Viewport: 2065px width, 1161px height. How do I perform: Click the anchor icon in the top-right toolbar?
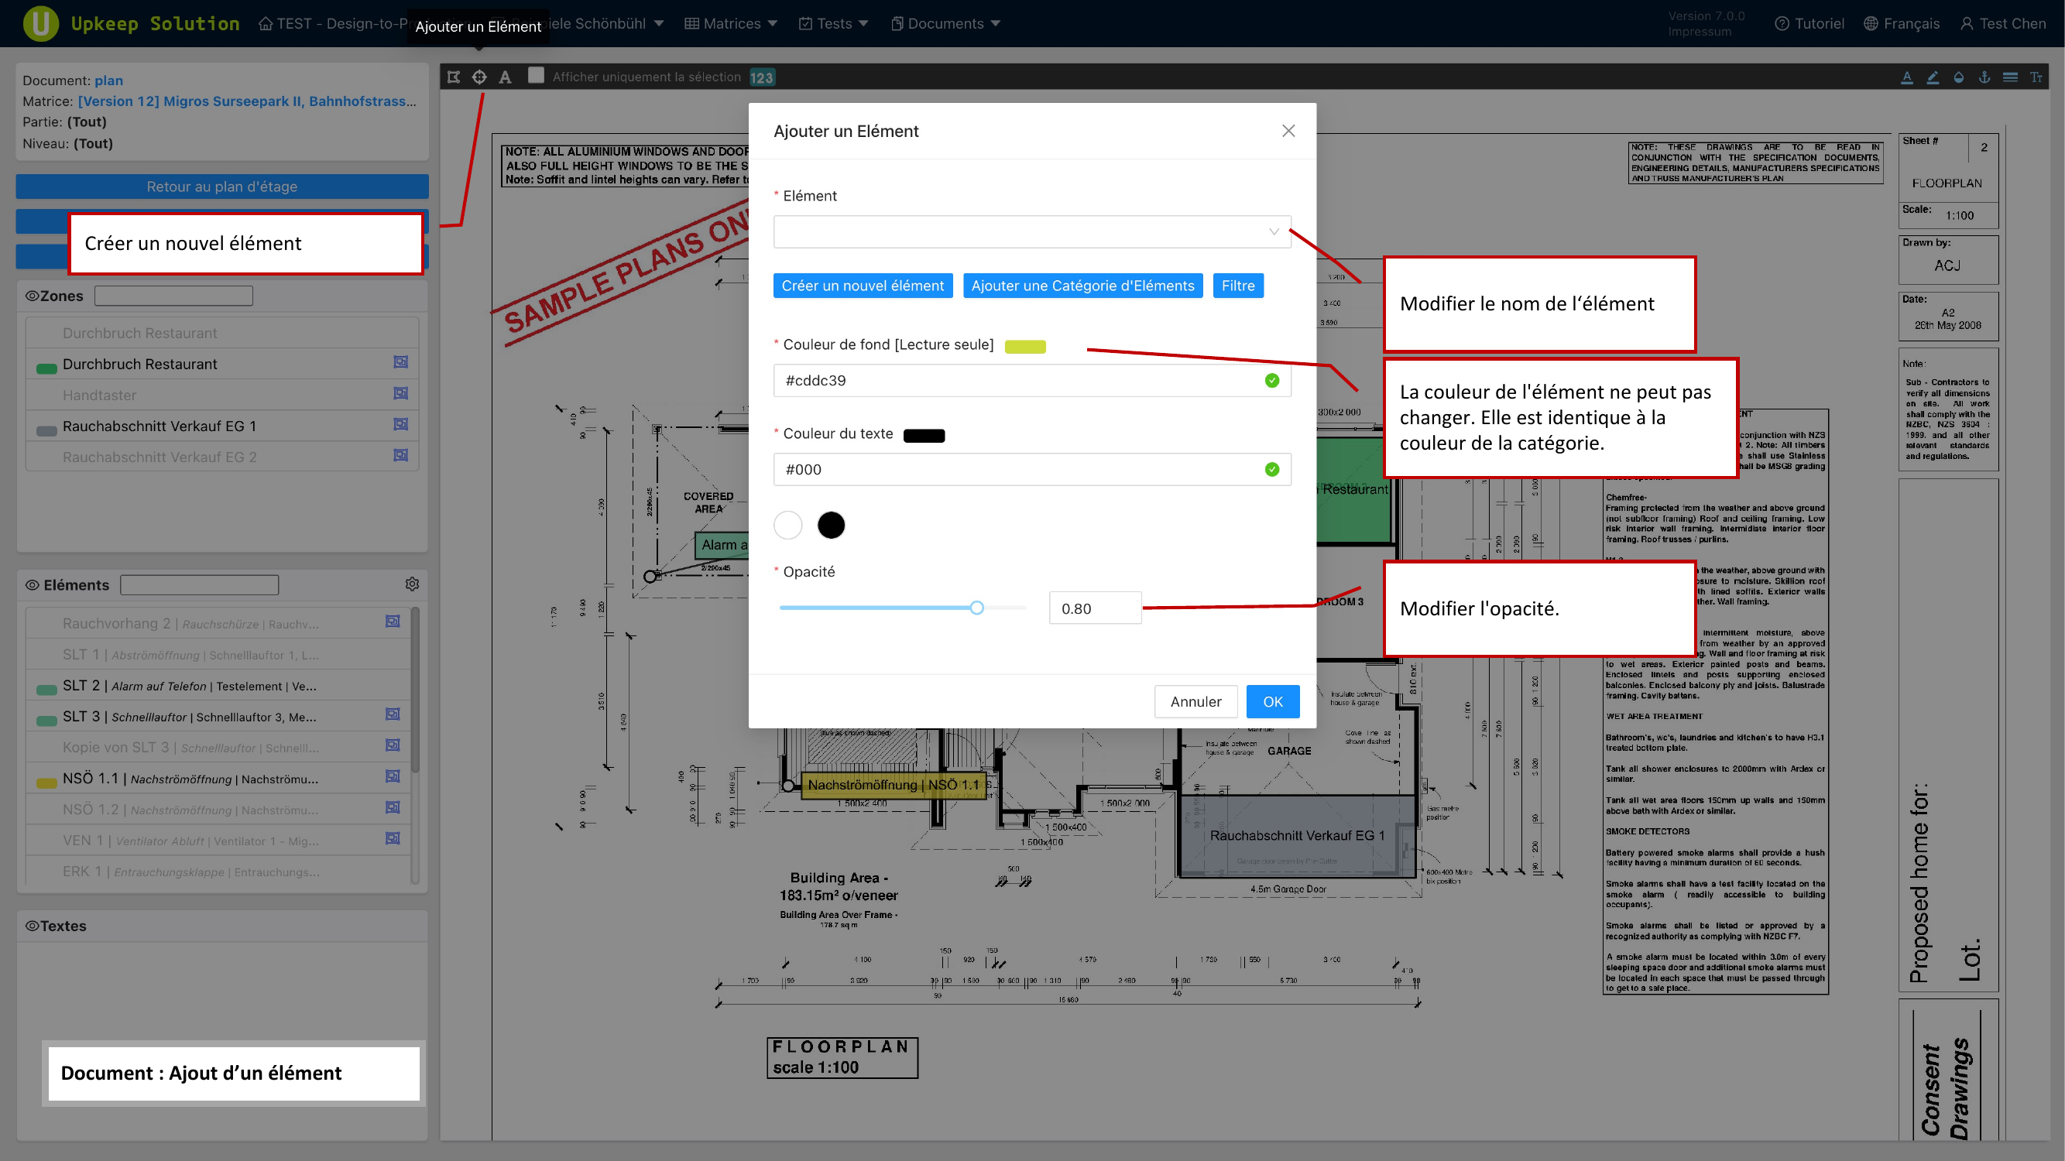click(1984, 77)
